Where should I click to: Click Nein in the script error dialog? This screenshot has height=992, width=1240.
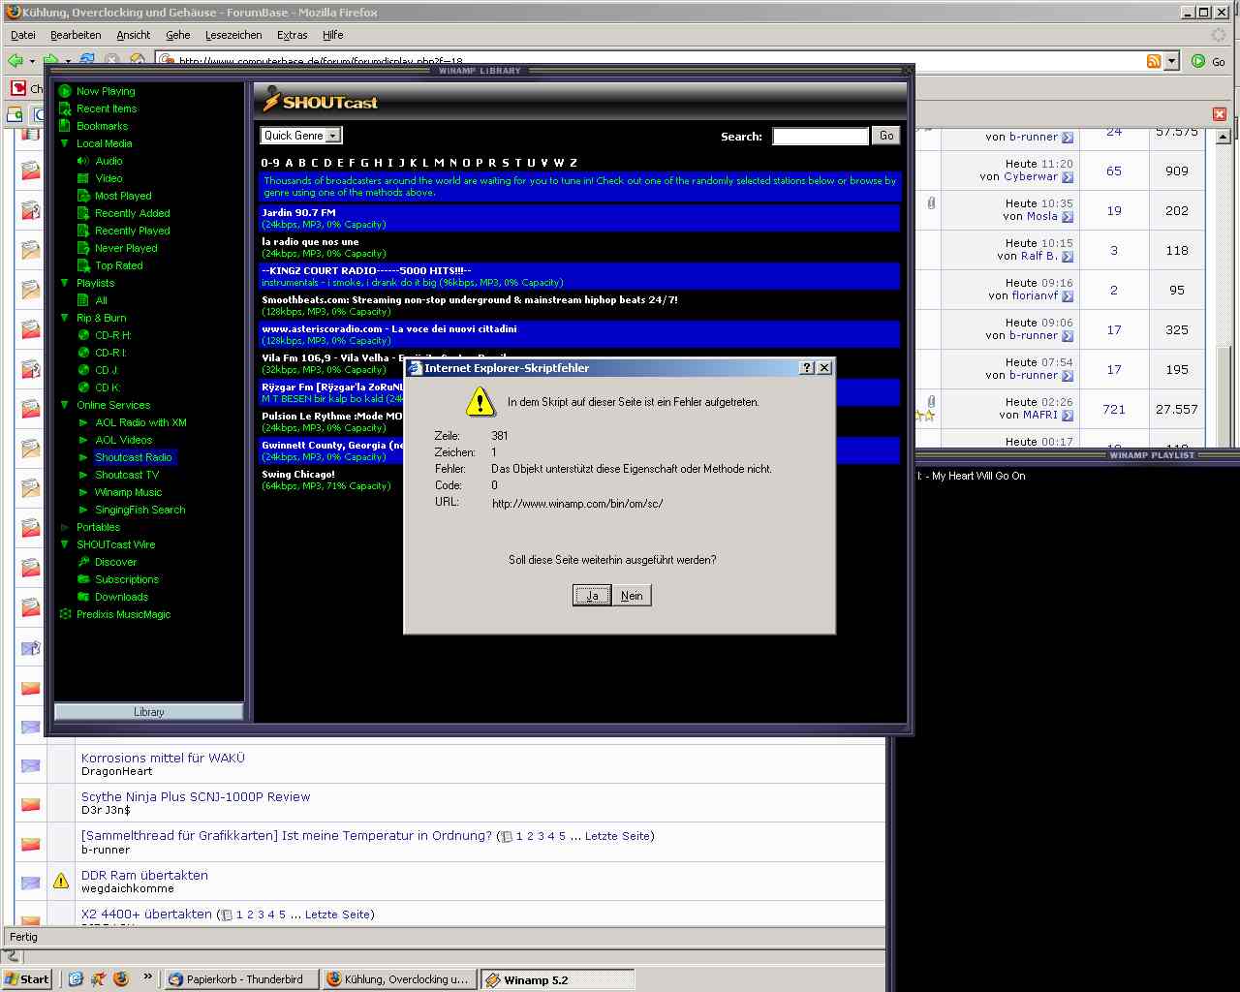(632, 595)
